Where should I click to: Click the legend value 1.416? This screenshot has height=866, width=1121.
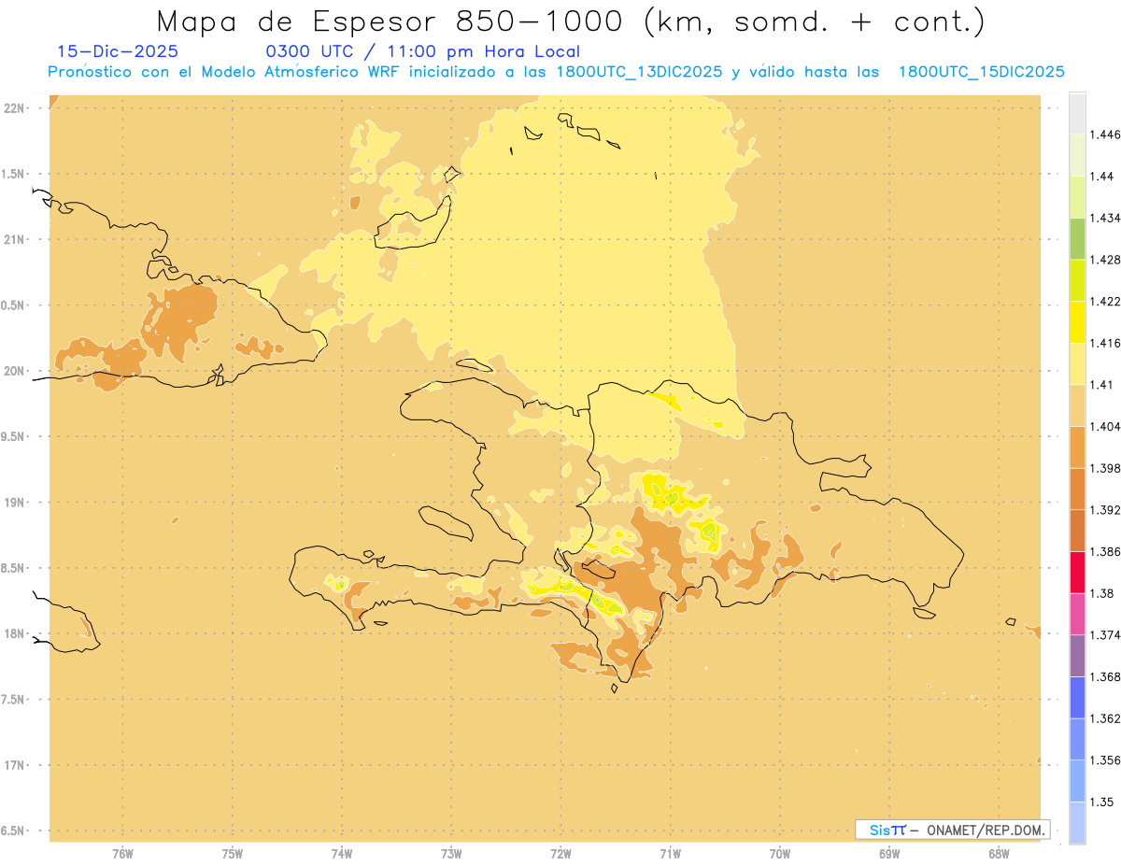[1104, 343]
